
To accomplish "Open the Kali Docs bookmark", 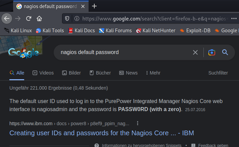I will [x=81, y=31].
